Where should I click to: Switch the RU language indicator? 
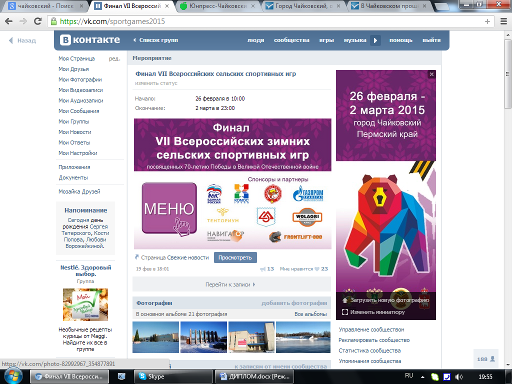409,375
